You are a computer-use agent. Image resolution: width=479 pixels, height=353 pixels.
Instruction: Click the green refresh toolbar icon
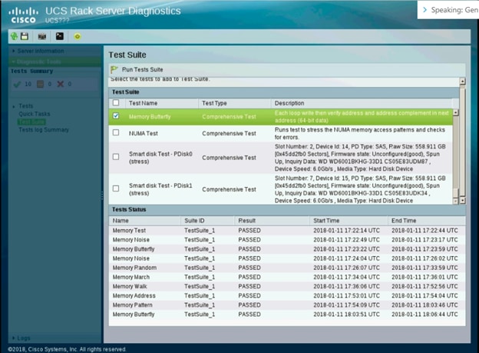point(14,36)
